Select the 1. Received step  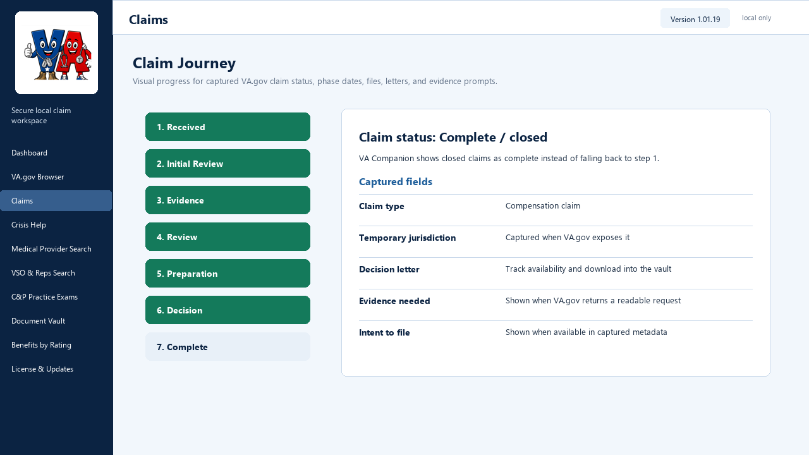[228, 127]
